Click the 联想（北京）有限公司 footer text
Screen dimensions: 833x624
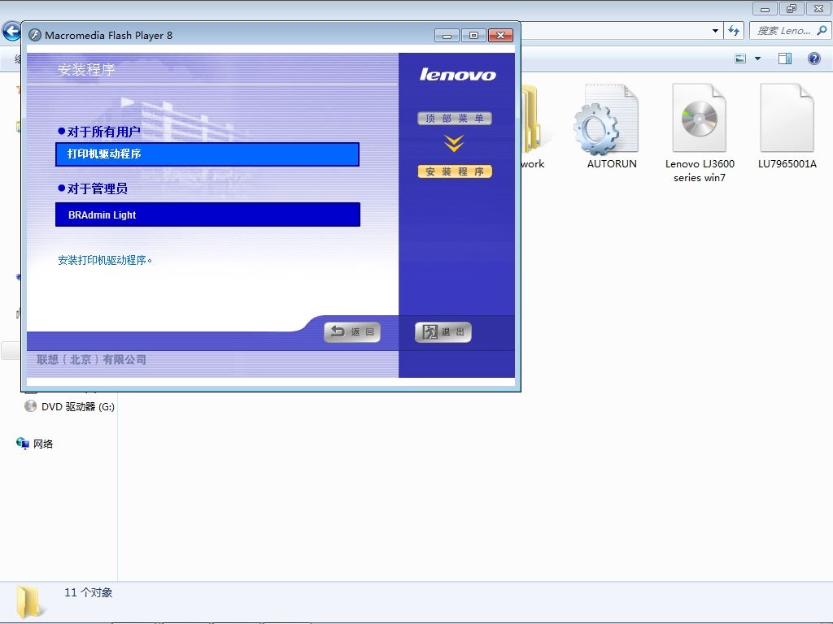[x=91, y=360]
